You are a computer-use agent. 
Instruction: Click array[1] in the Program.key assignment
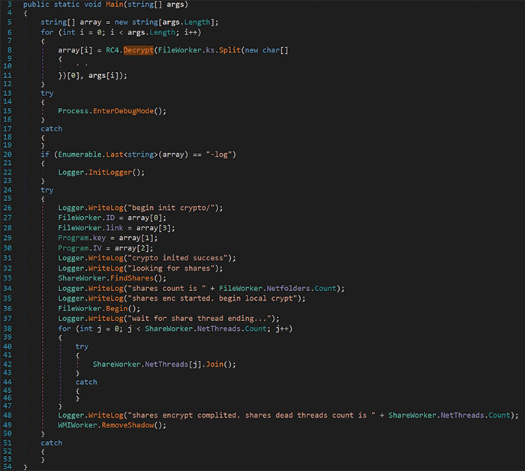[x=136, y=238]
